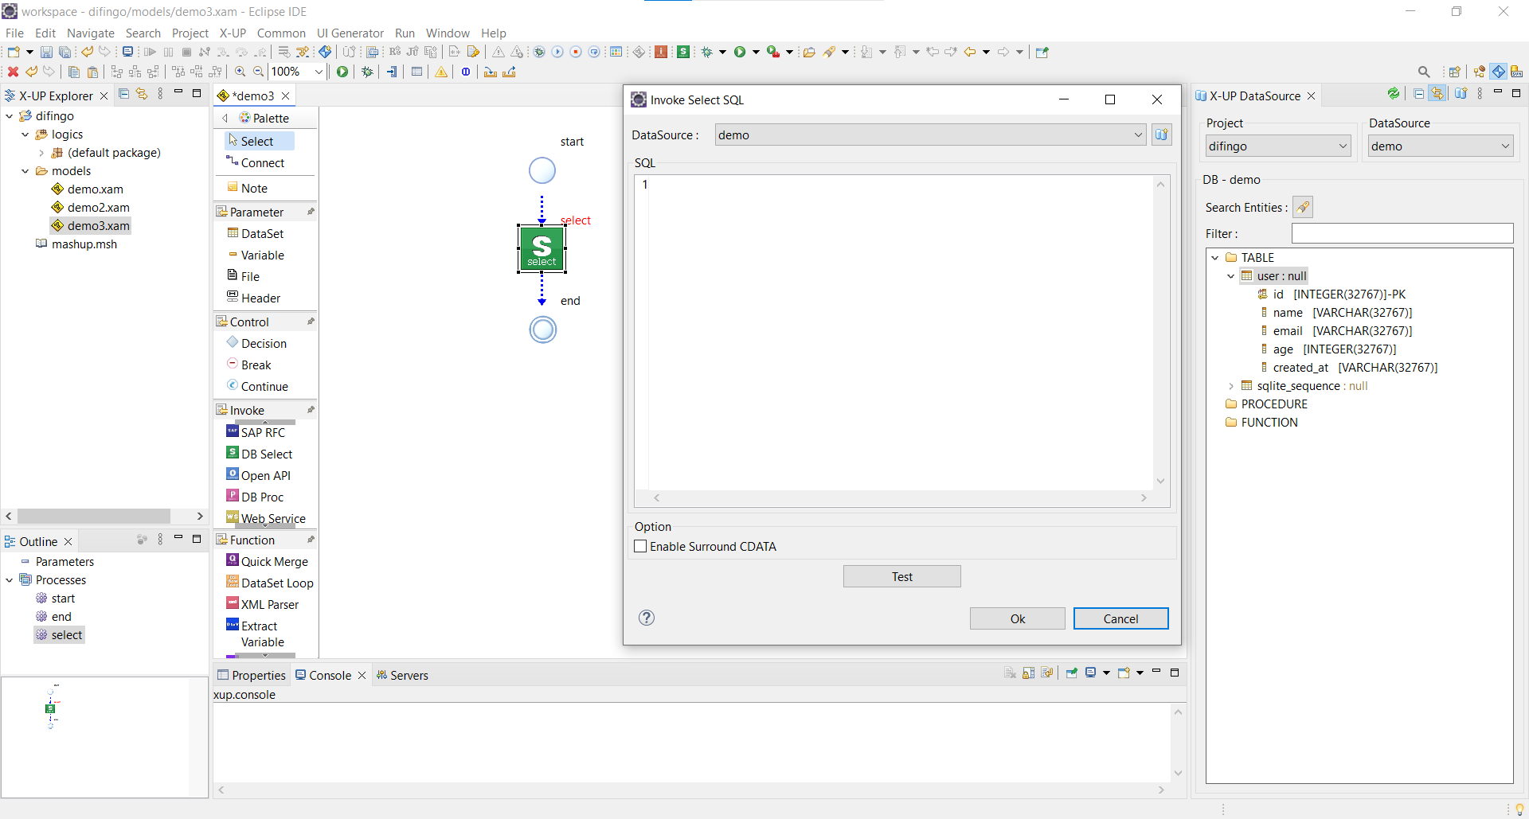Click the Ok button

pos(1017,618)
